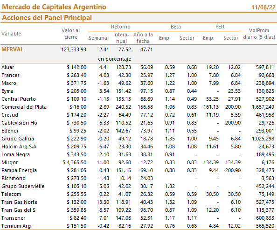Click the date 11/08/22

pyautogui.click(x=263, y=7)
